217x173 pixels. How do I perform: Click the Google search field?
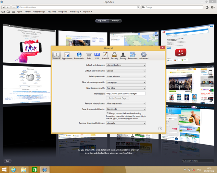tap(172, 7)
